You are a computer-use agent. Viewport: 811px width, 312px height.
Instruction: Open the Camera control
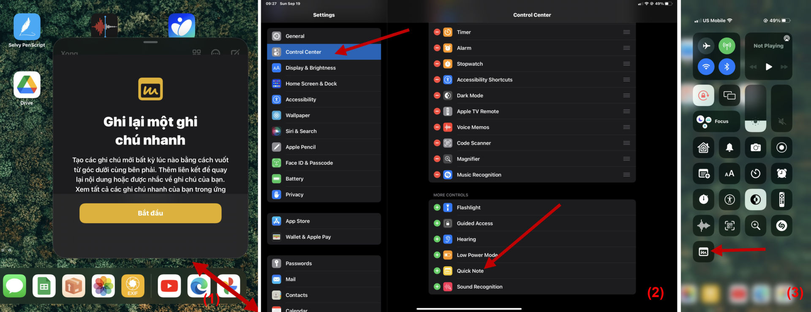[x=755, y=147]
